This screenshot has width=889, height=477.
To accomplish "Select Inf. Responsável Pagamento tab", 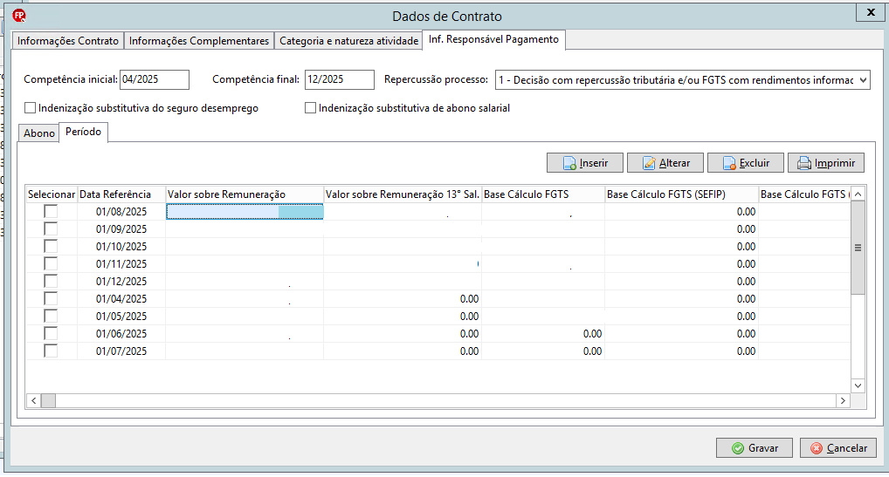I will point(493,39).
